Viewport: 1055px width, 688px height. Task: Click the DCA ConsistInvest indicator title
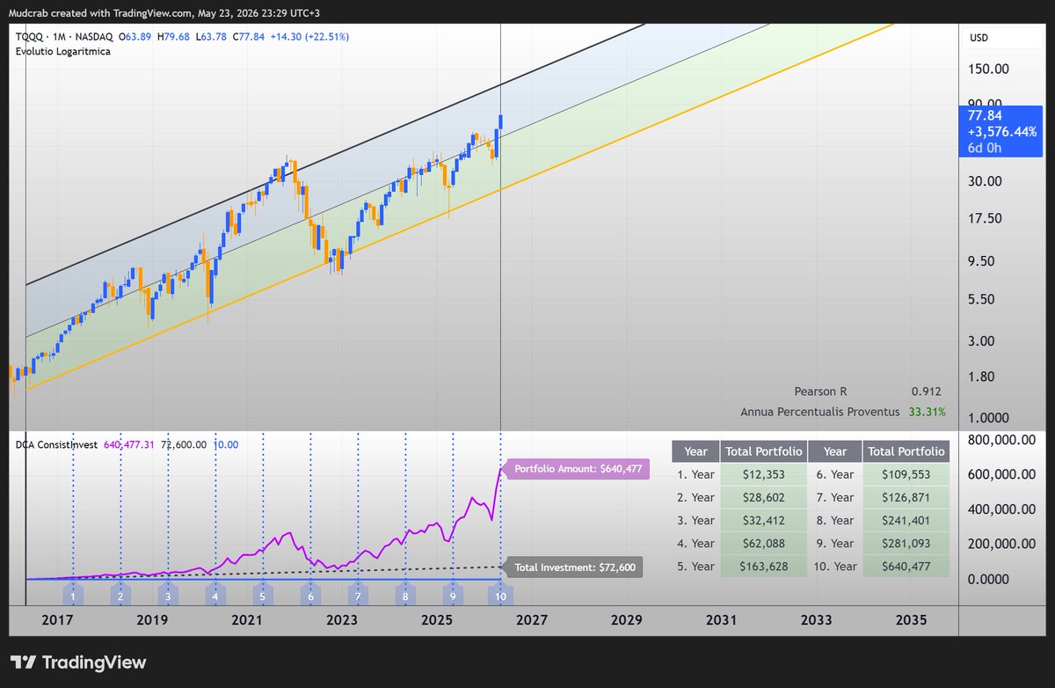coord(57,444)
